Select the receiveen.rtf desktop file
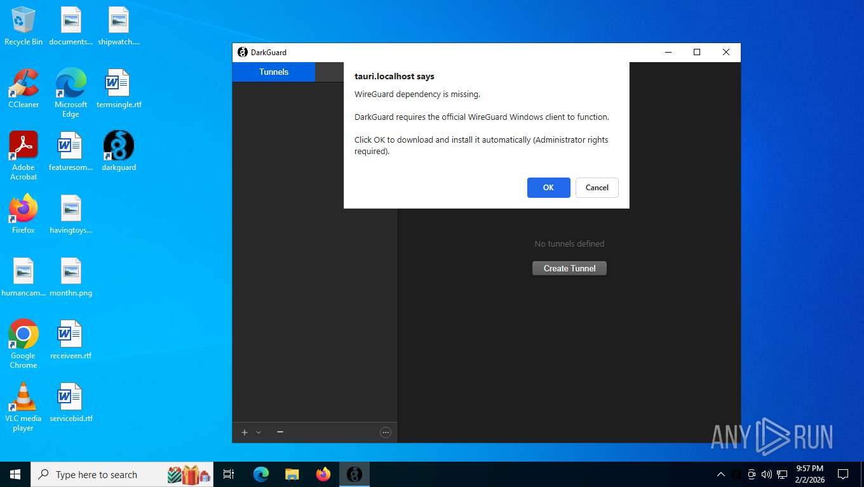 click(x=71, y=340)
